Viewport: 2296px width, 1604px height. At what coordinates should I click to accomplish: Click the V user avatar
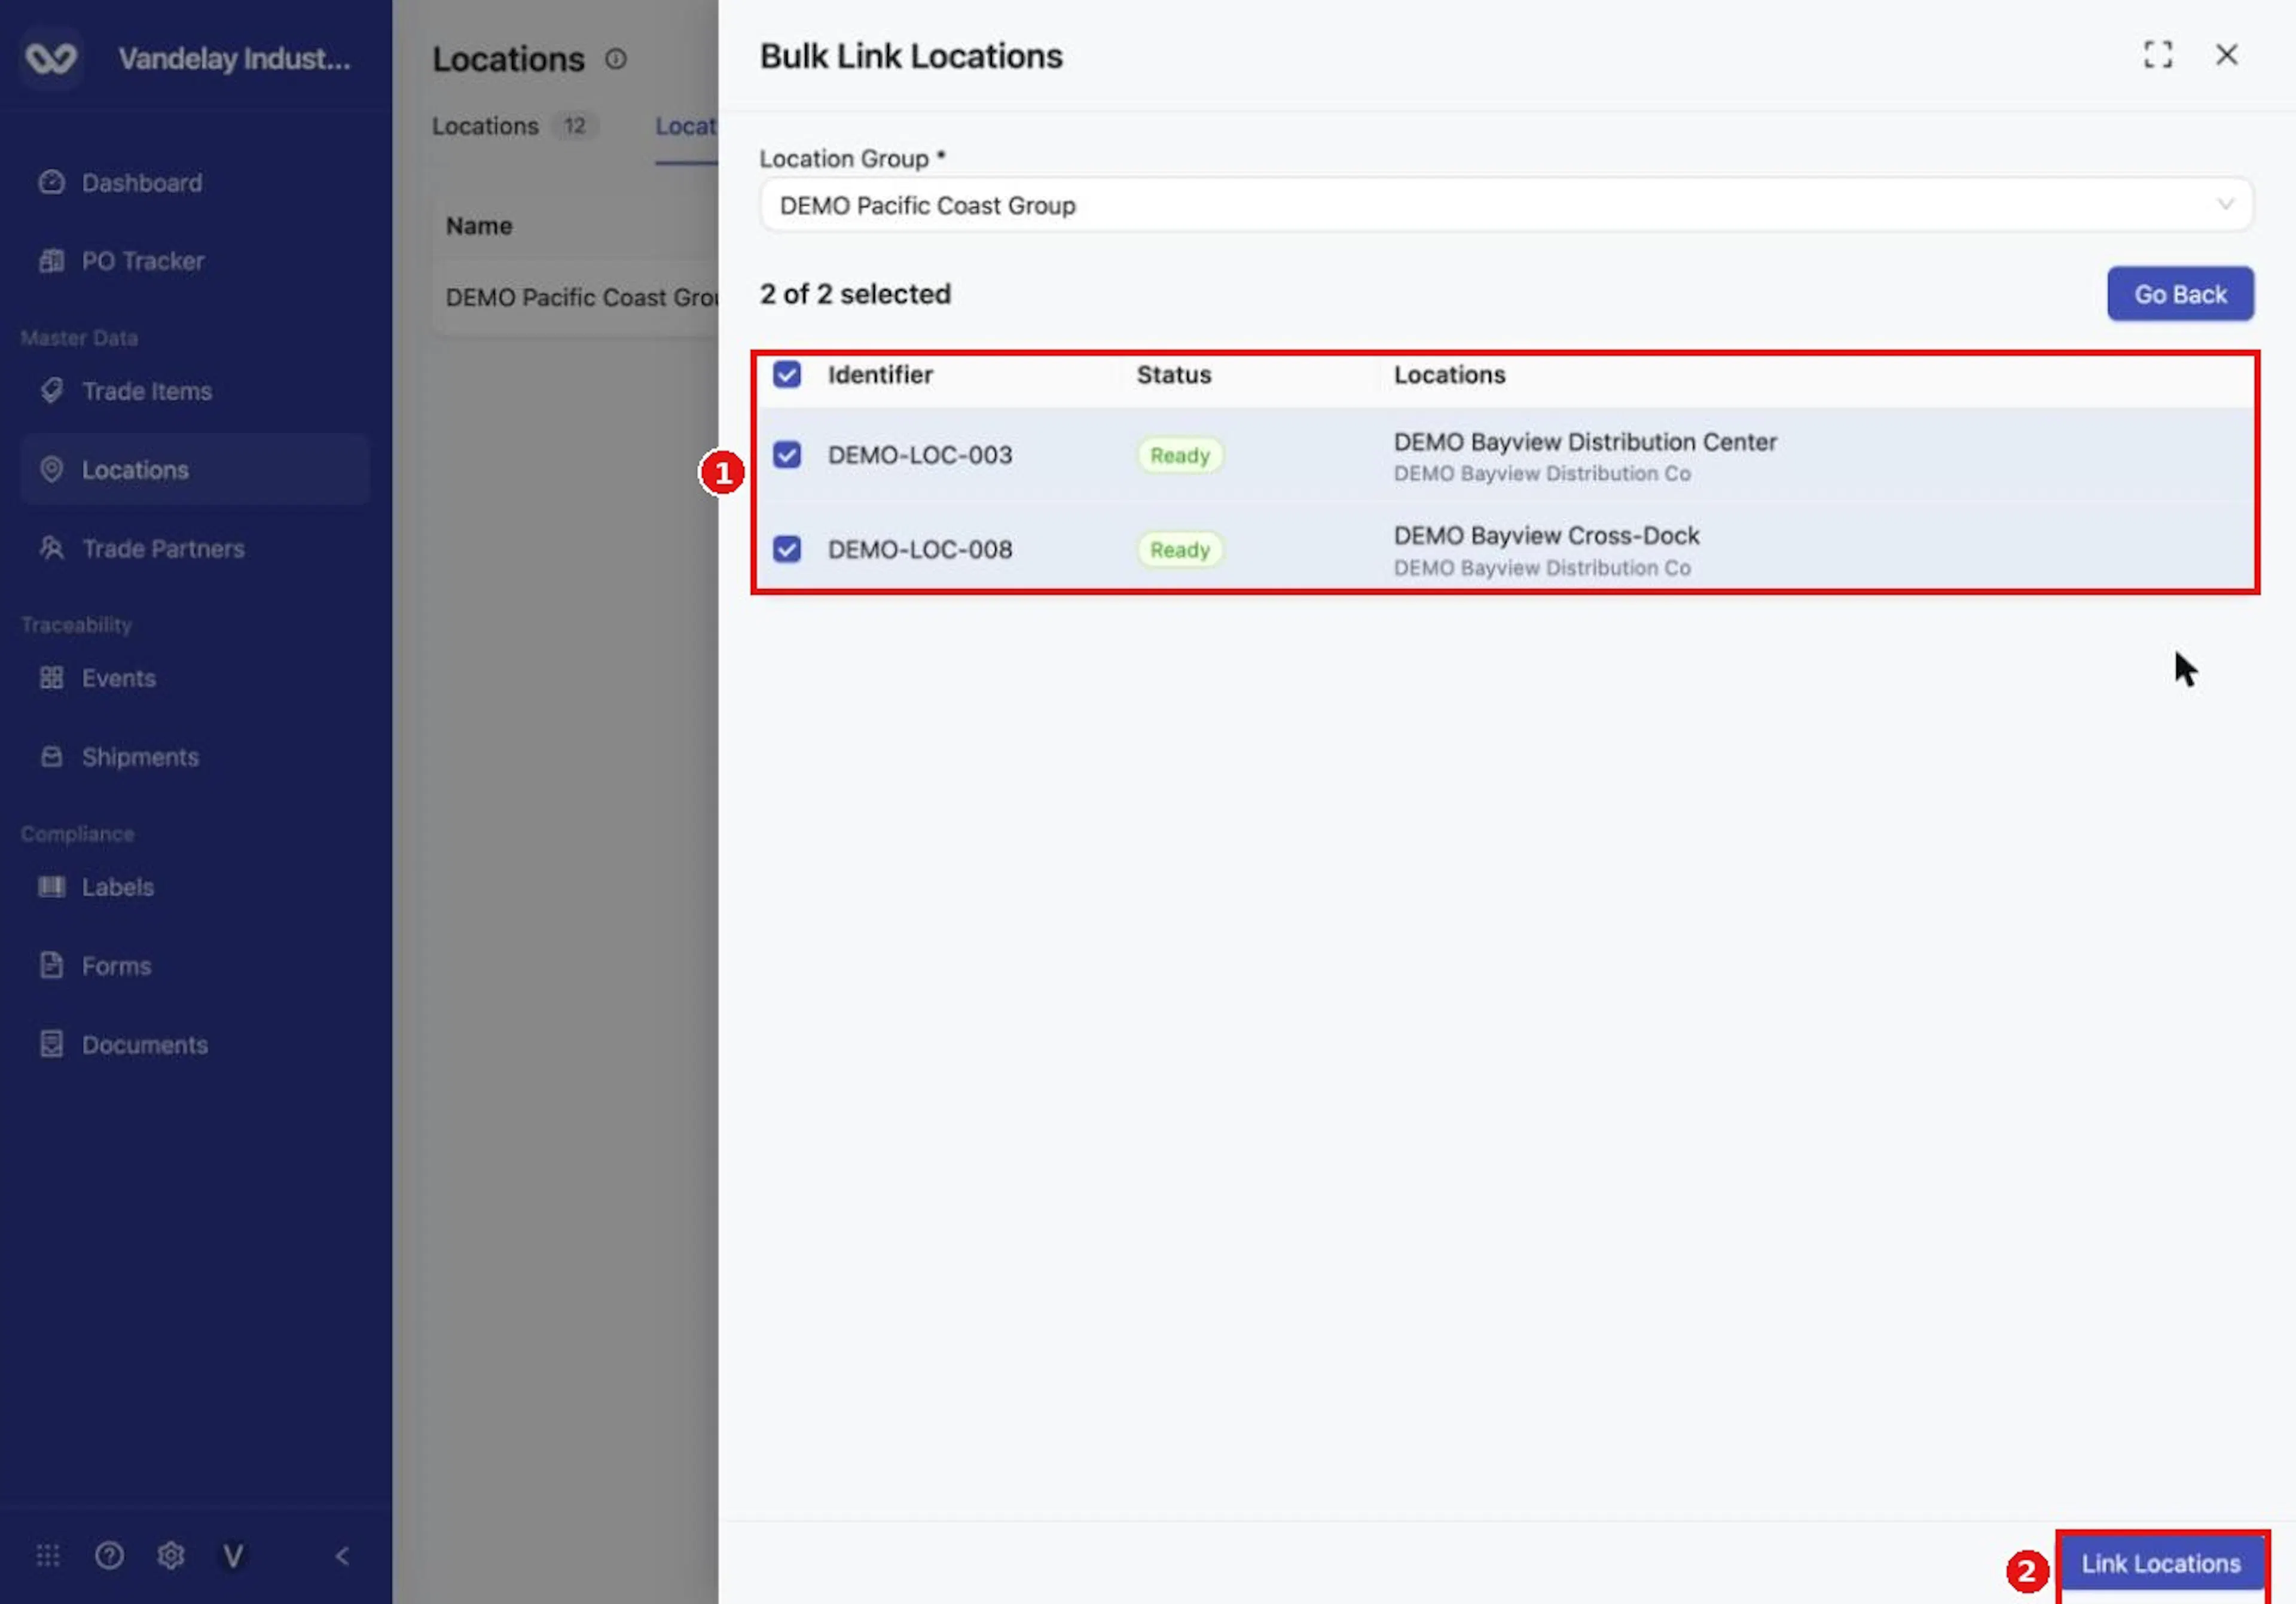click(x=233, y=1556)
